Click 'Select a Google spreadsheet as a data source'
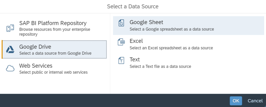266x107 pixels. click(x=172, y=29)
